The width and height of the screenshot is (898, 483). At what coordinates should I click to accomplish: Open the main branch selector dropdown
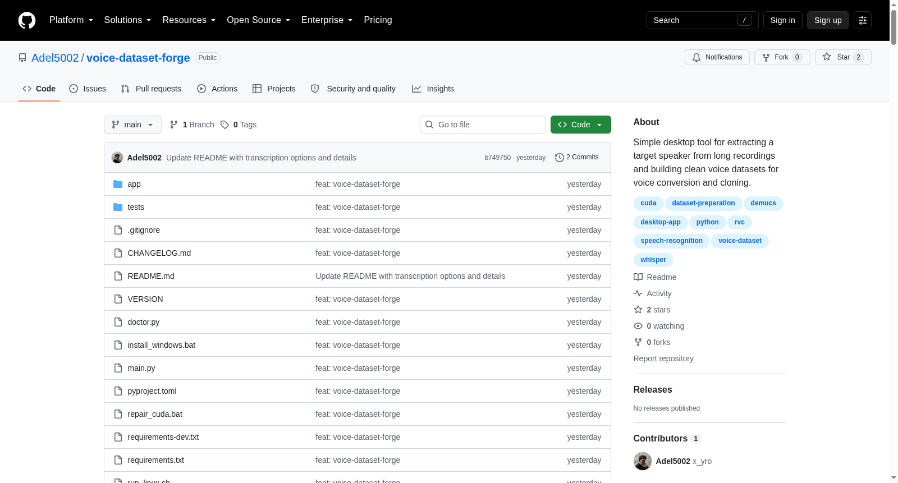133,125
